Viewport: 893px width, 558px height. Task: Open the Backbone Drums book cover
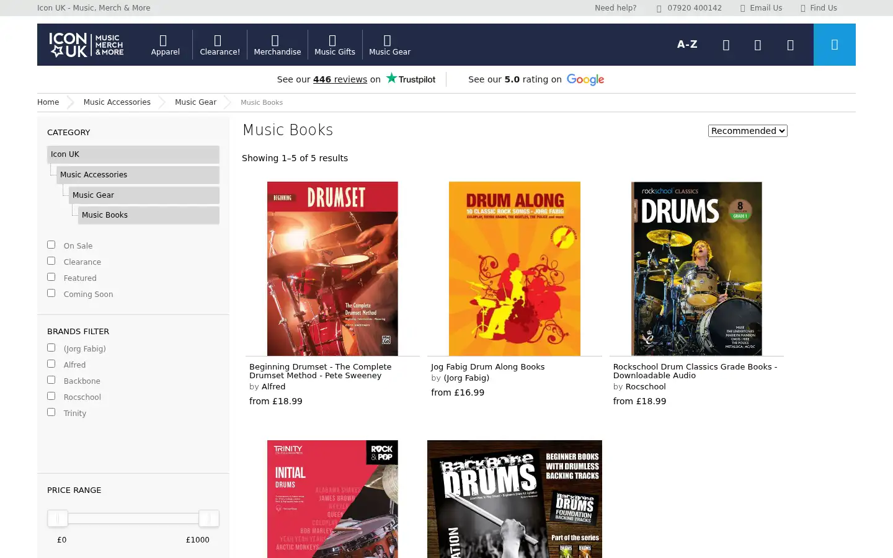(515, 499)
